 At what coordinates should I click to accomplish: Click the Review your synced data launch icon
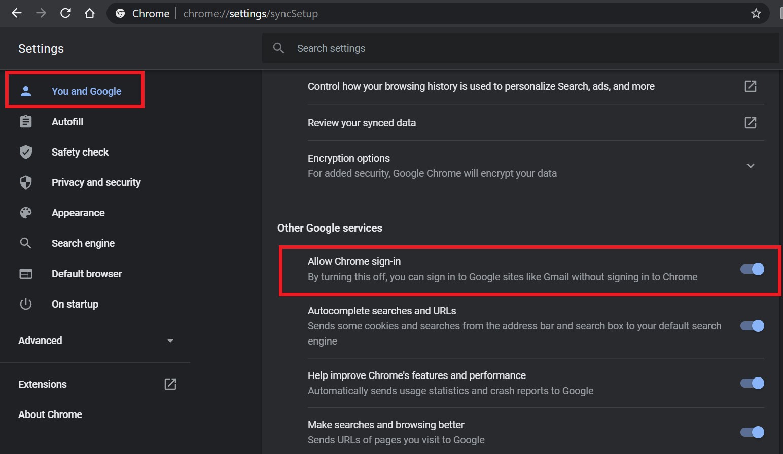tap(750, 122)
